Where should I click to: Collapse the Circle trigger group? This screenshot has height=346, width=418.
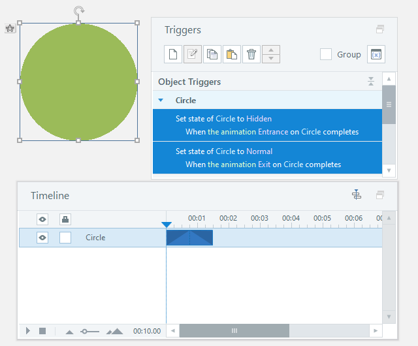tap(161, 101)
